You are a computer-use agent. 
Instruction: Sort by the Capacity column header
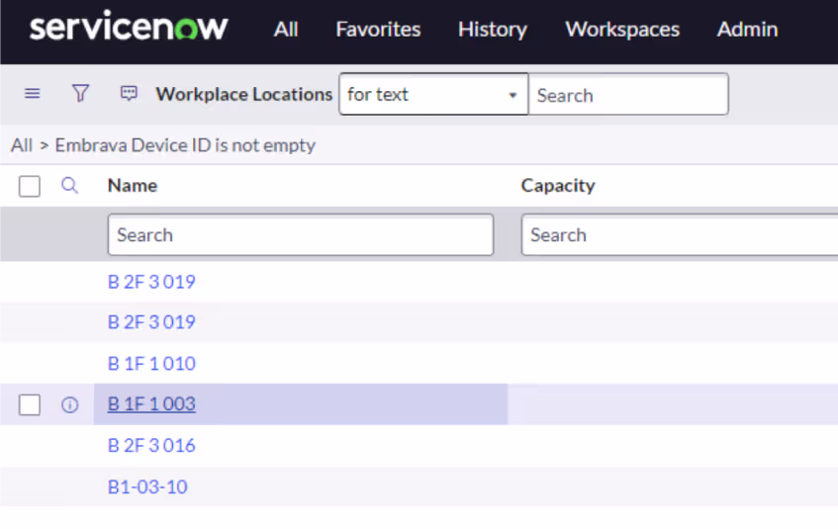pyautogui.click(x=558, y=186)
